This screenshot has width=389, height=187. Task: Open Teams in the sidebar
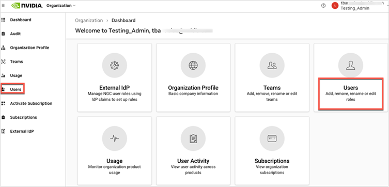17,62
